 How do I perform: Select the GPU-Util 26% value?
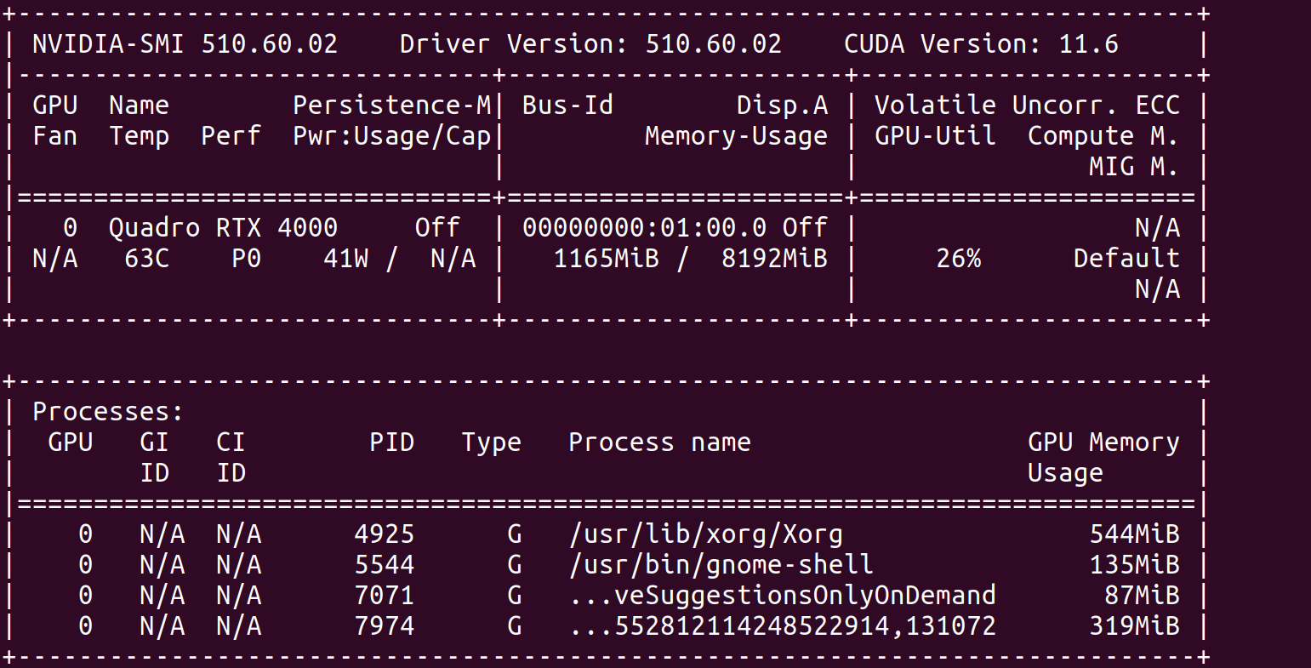tap(958, 258)
